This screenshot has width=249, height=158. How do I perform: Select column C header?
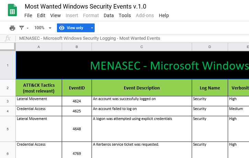tap(142, 47)
